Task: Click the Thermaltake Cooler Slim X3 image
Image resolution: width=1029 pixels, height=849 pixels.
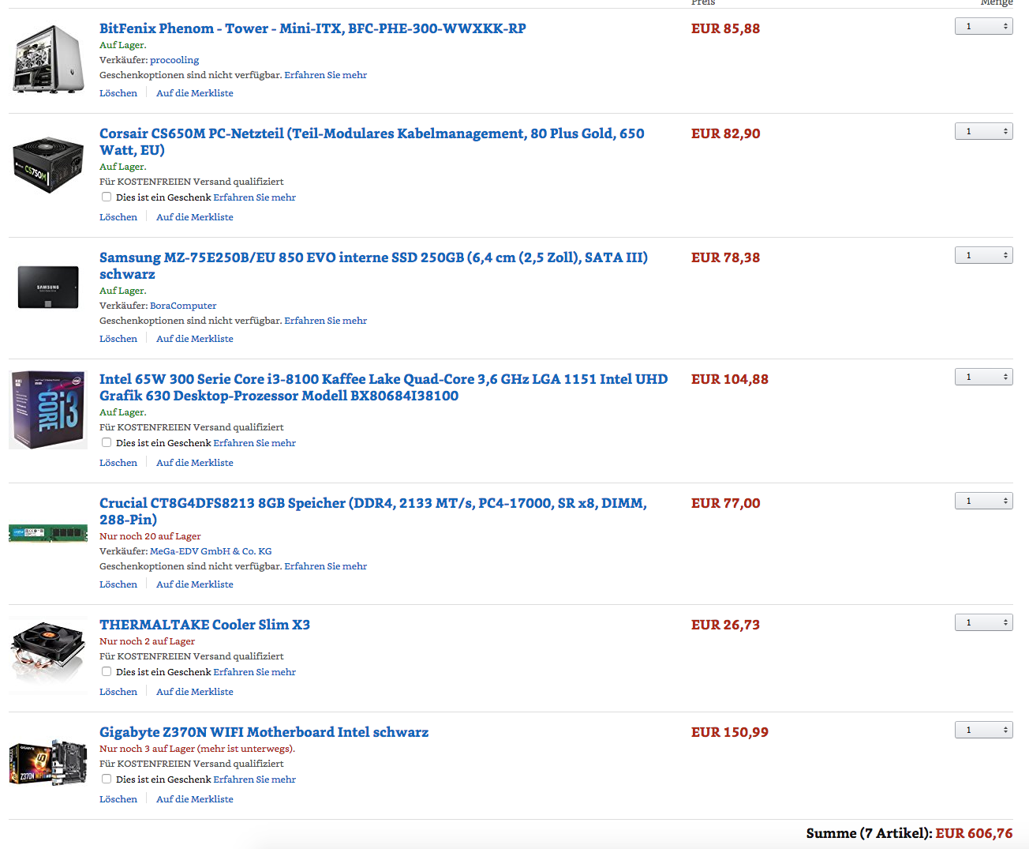Action: click(48, 652)
